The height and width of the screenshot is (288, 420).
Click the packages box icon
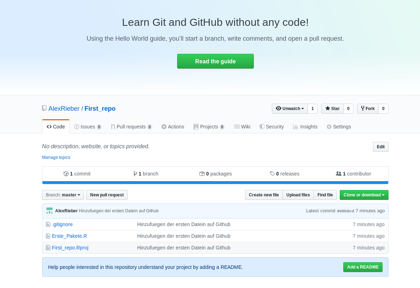(202, 174)
